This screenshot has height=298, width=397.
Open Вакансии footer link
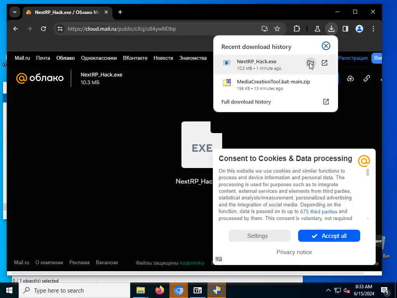tap(107, 263)
